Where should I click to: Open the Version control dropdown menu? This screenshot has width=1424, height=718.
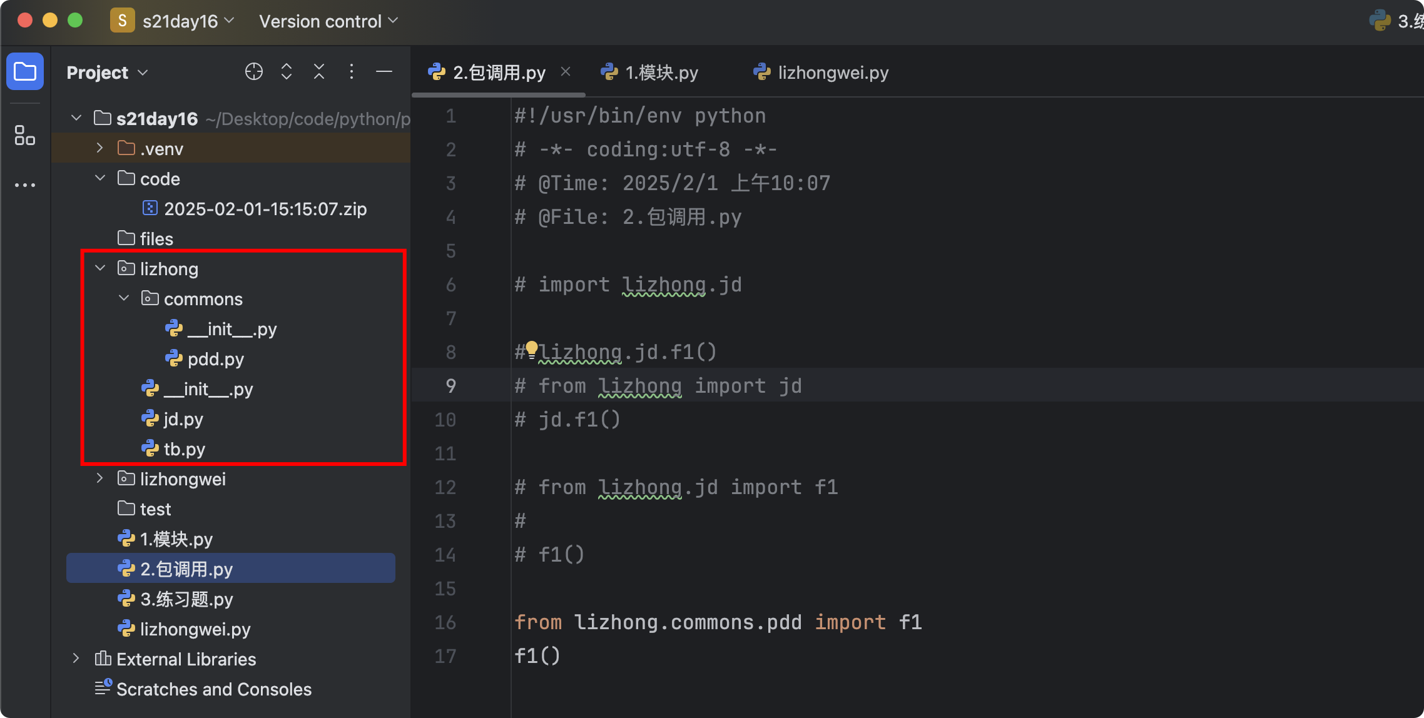click(x=328, y=21)
